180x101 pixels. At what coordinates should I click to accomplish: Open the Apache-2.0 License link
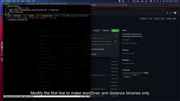click(x=130, y=43)
